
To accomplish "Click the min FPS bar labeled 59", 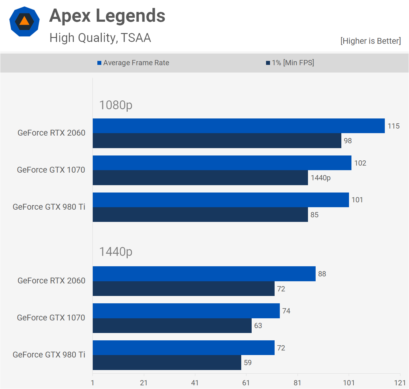I will coord(167,363).
